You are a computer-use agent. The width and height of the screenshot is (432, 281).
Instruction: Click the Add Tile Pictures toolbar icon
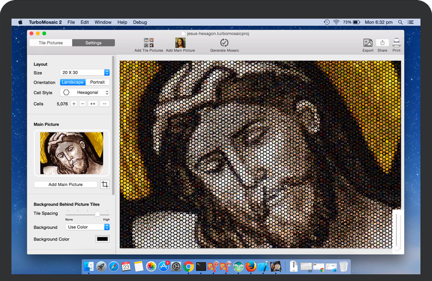click(x=149, y=43)
